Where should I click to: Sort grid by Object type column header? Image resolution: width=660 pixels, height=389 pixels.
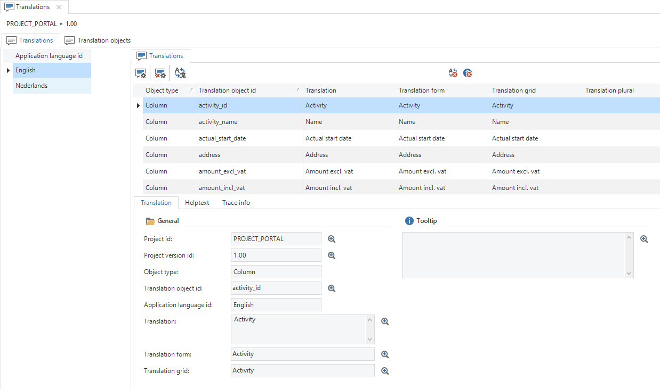(162, 90)
